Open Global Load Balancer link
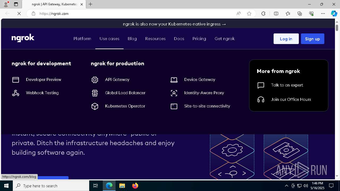This screenshot has width=340, height=191. (125, 93)
